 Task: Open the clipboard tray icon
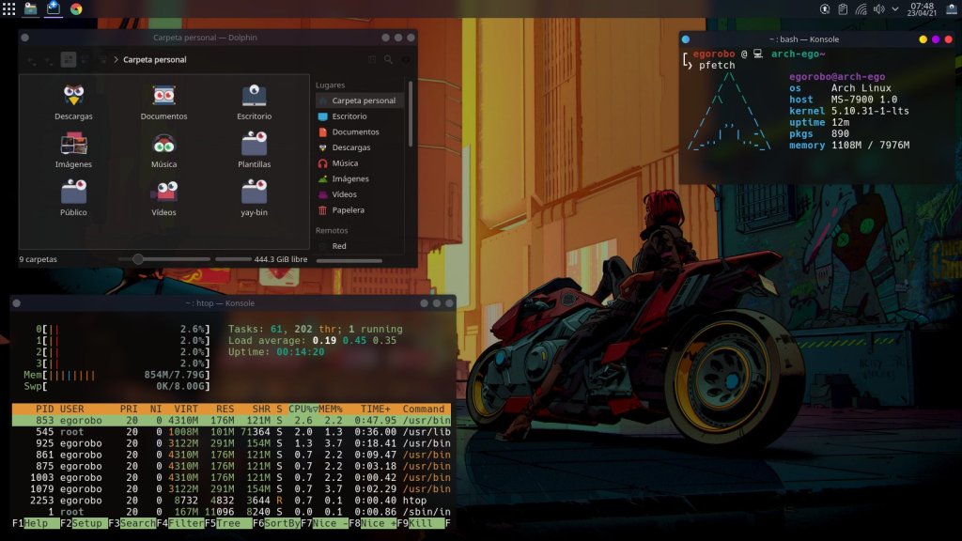843,9
